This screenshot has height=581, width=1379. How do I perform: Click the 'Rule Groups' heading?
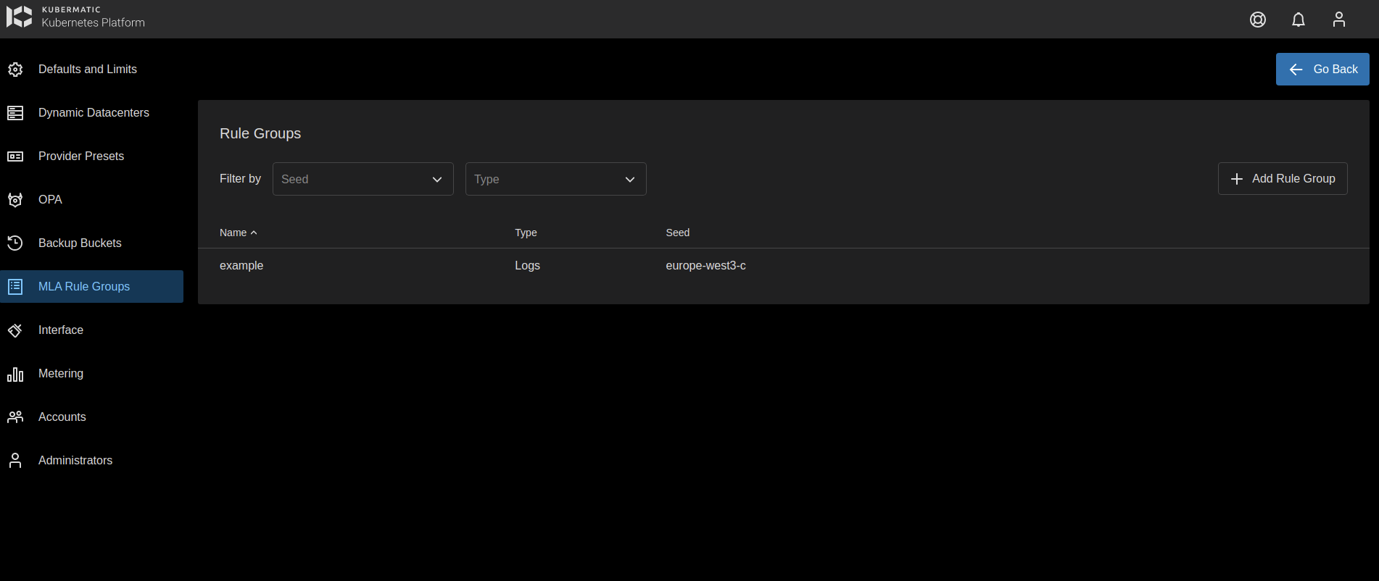pos(260,133)
